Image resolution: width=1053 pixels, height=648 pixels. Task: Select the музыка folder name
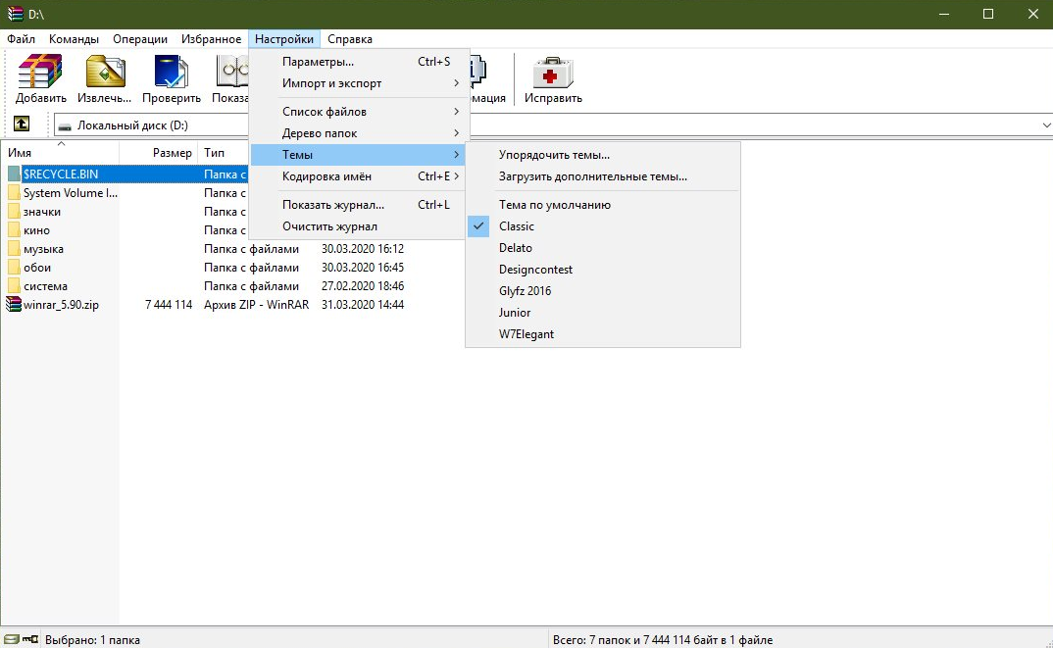[44, 248]
